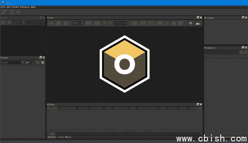248x143 pixels.
Task: Click the Parameter column header
Action: [217, 57]
